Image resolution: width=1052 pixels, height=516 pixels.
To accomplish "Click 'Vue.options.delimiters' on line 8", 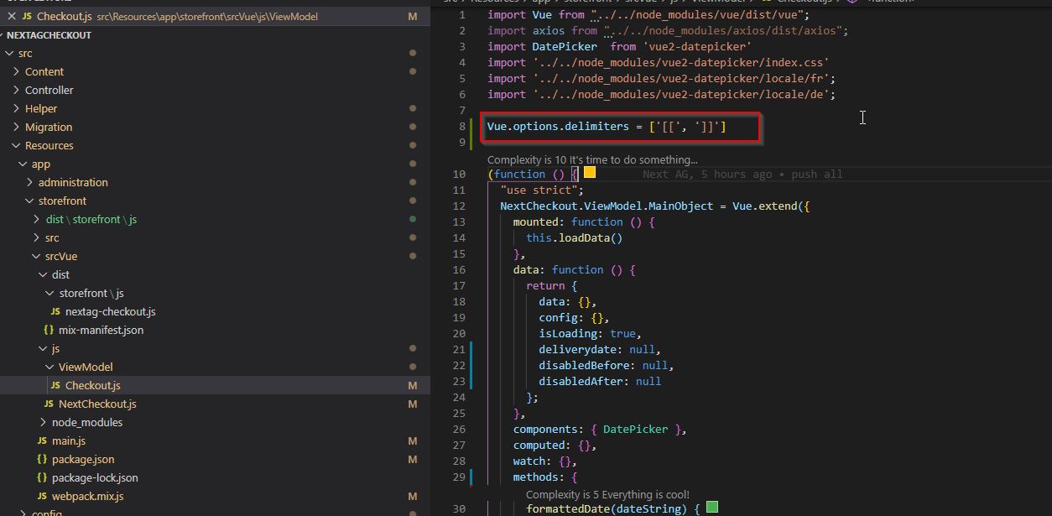I will pos(558,126).
